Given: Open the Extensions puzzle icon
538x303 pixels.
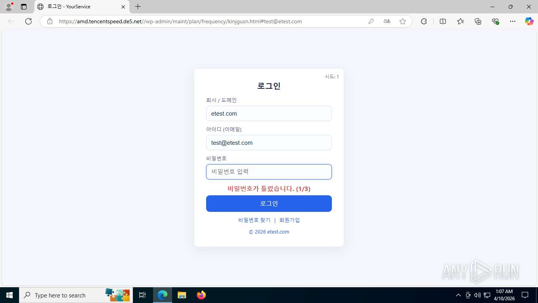Looking at the screenshot, I should (424, 21).
